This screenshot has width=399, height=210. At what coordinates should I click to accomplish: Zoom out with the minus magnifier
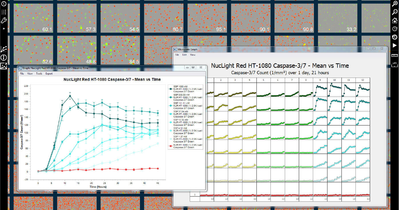click(x=395, y=12)
